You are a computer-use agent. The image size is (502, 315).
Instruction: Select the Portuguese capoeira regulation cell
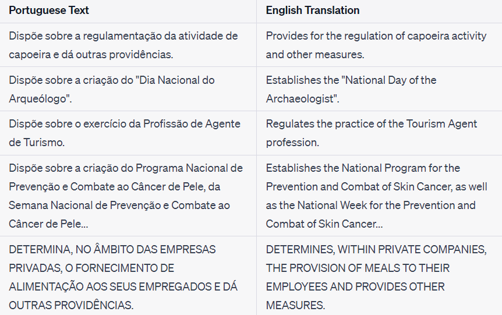coord(123,45)
